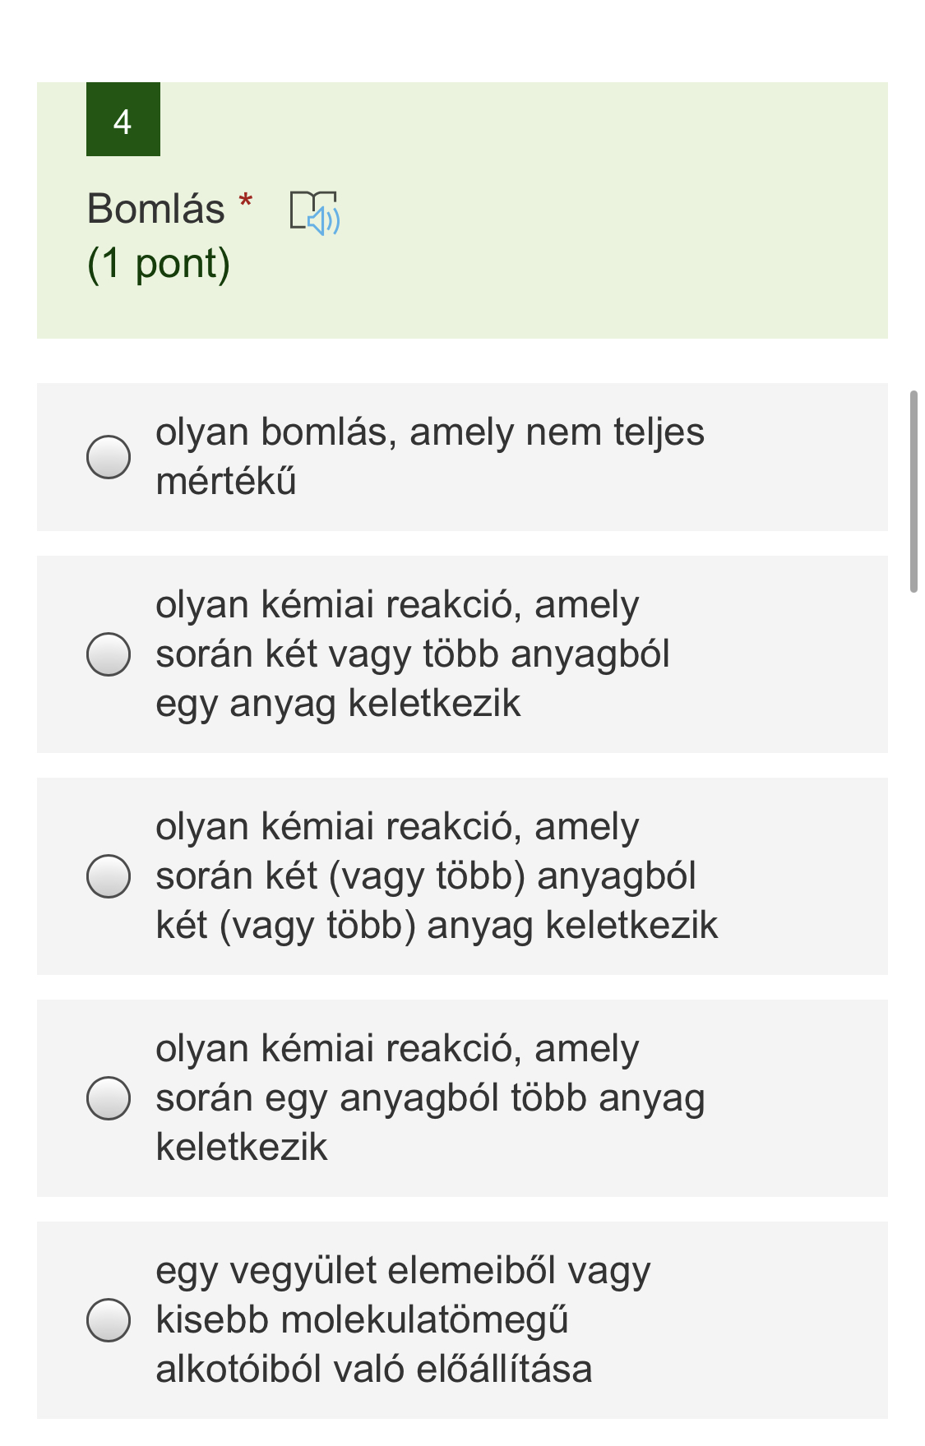
Task: Click the text 'kisebb molekulatömegű' in the last option
Action: pos(362,1320)
